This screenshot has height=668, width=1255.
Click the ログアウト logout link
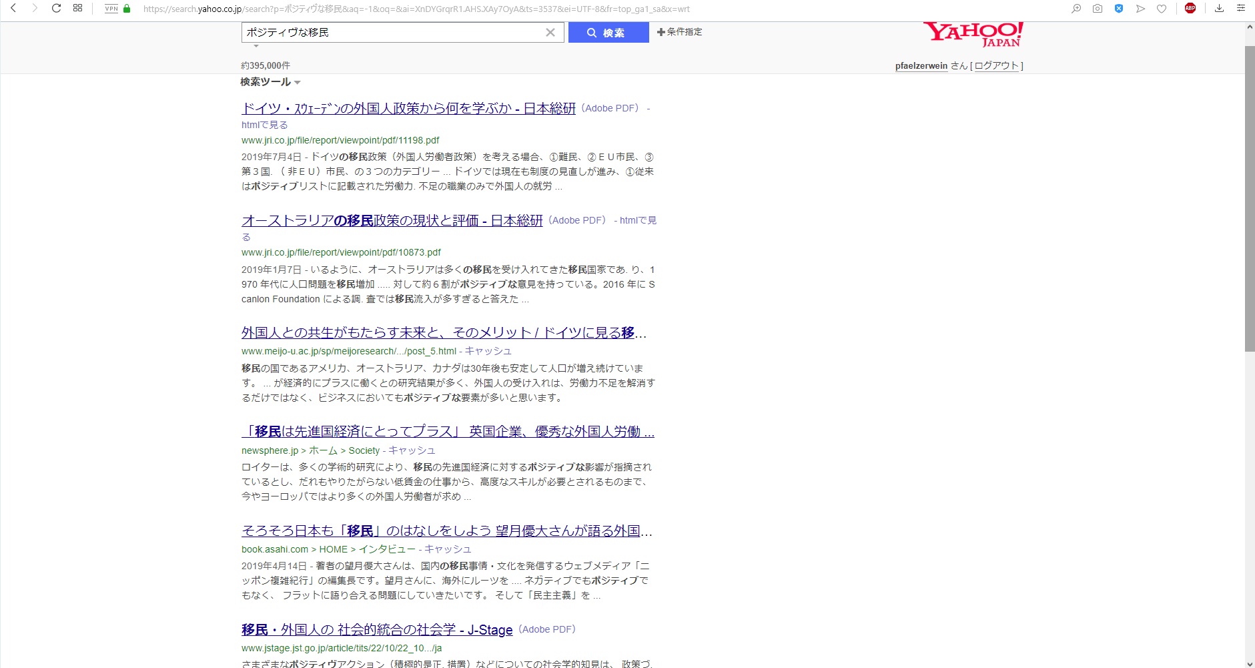[997, 65]
